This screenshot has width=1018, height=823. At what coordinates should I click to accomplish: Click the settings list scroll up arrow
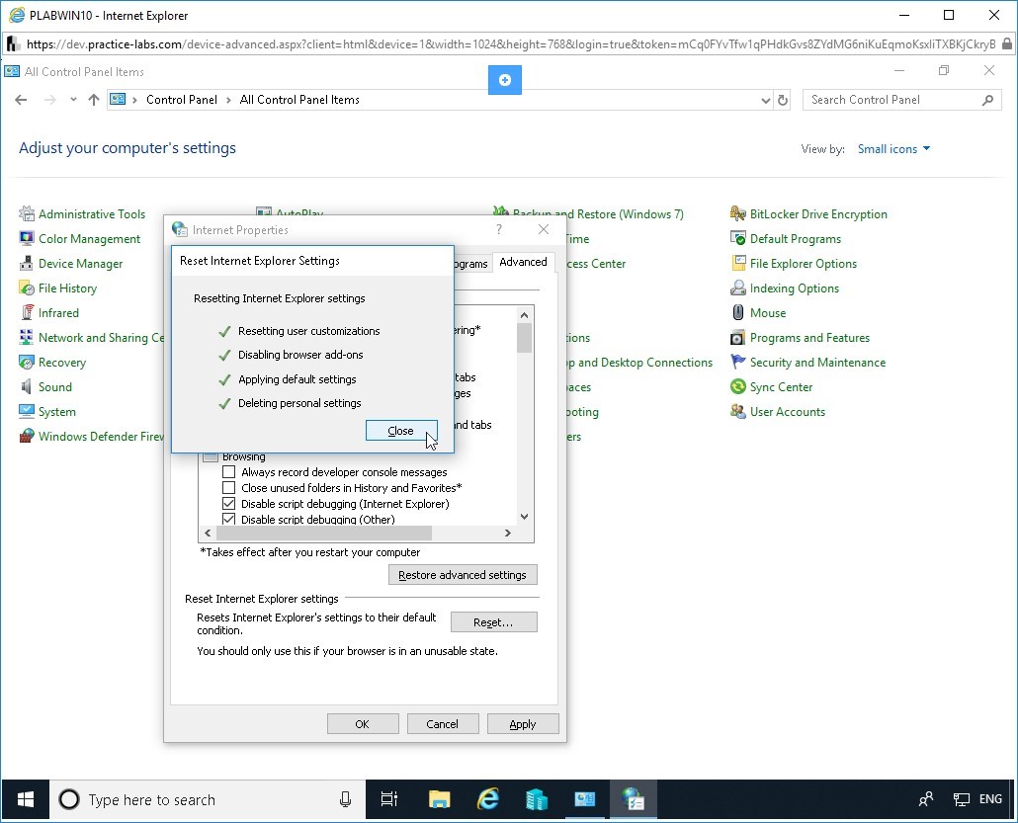point(525,315)
